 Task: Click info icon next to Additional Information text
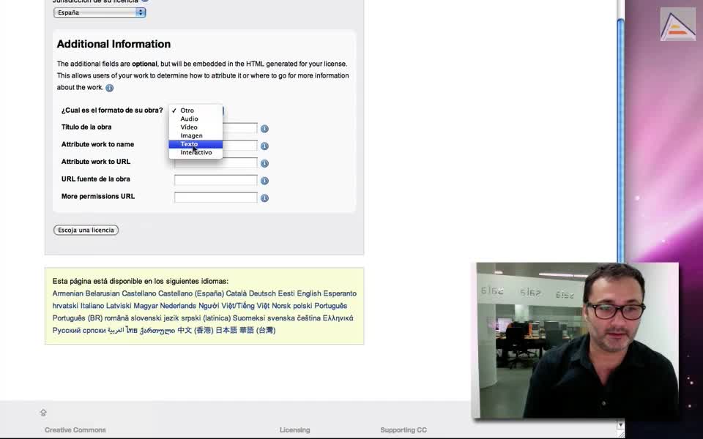(x=109, y=88)
